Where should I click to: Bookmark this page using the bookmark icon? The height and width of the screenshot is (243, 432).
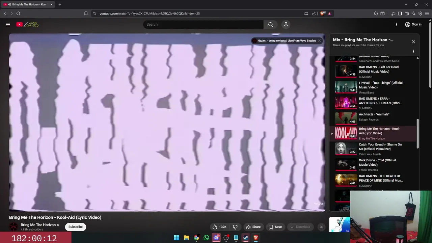click(x=86, y=13)
